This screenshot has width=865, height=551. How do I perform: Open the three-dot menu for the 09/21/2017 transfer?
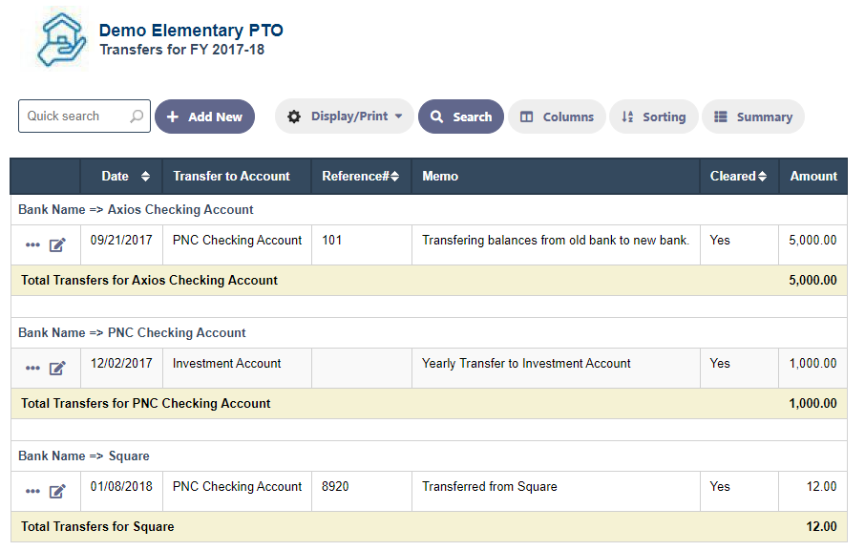32,245
